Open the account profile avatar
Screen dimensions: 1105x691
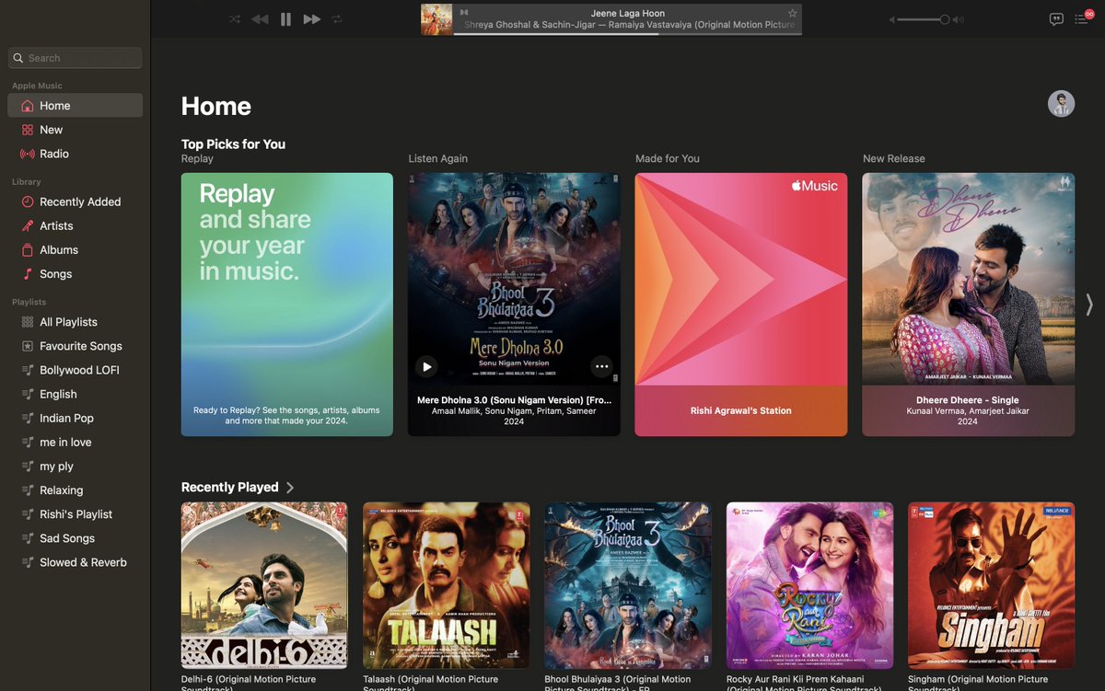(x=1061, y=103)
